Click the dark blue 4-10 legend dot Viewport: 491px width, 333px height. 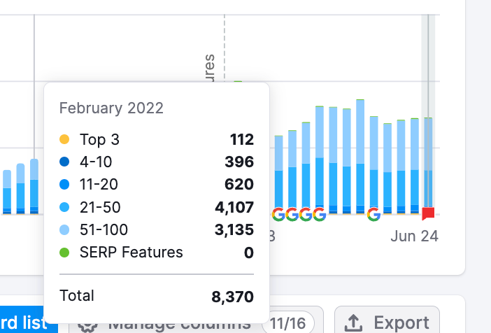pos(65,162)
